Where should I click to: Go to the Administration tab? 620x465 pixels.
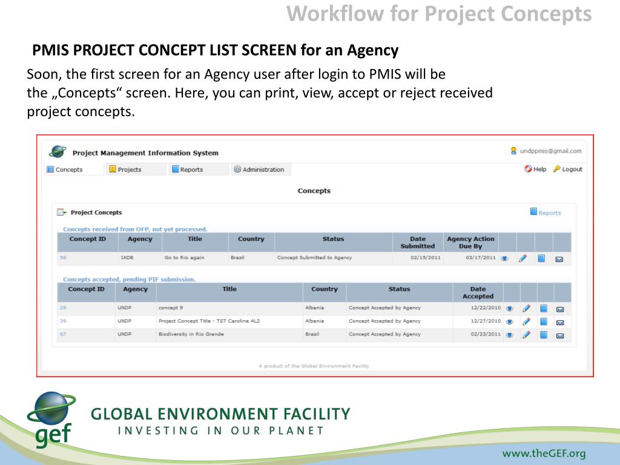click(259, 170)
